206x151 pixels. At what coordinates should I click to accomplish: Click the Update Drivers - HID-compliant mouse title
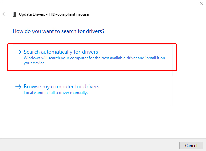coord(53,14)
